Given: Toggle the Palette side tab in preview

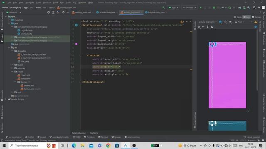Looking at the screenshot, I should pyautogui.click(x=195, y=25).
